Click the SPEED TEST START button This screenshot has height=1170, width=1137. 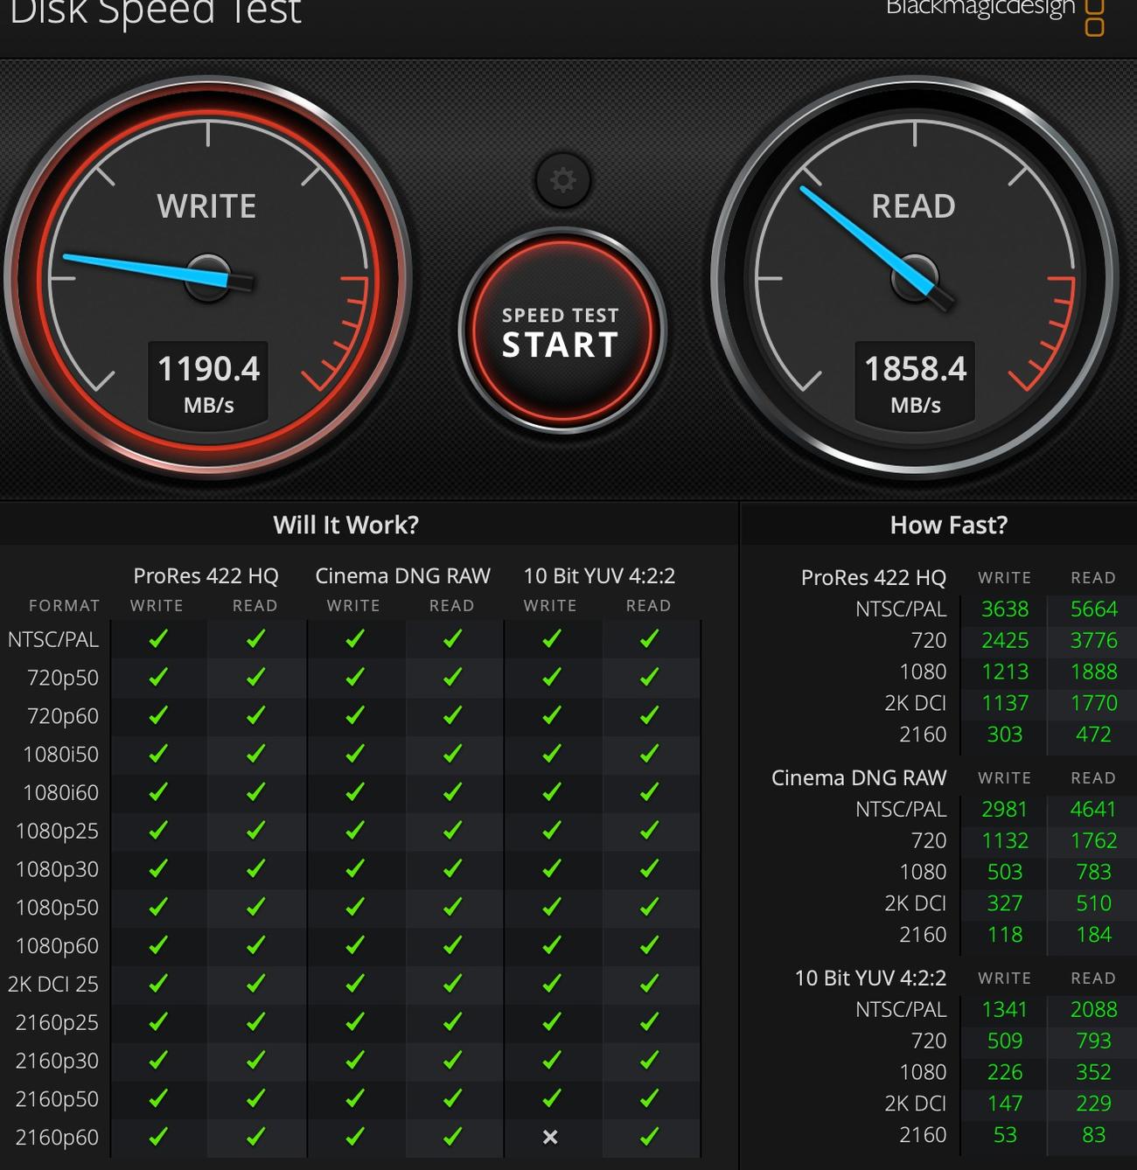point(562,331)
